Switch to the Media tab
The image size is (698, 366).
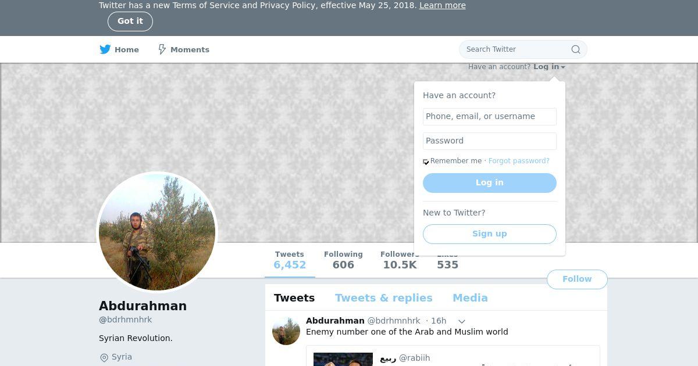tap(470, 298)
